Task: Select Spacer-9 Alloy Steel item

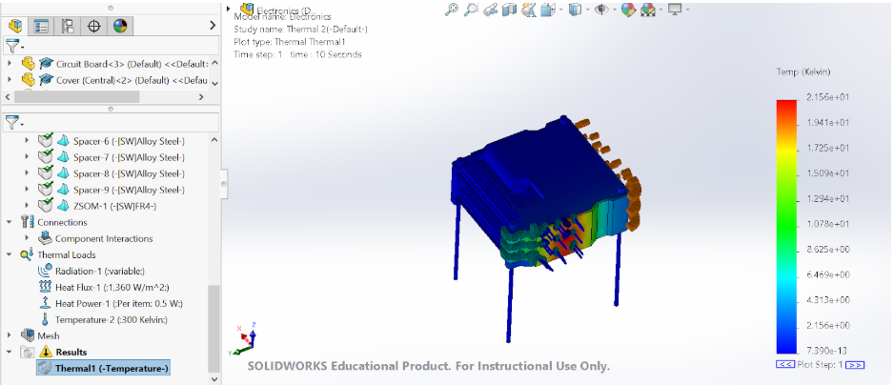Action: pyautogui.click(x=129, y=190)
